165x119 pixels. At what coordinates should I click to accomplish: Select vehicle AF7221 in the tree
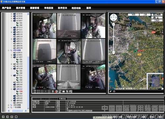[19, 30]
